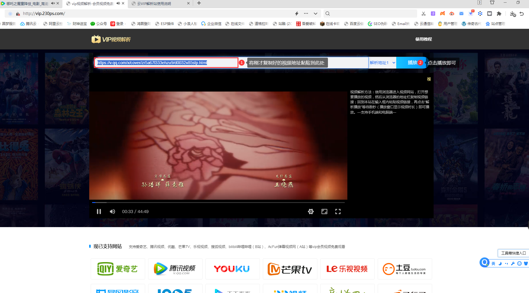Click the blue Q input method logo

(484, 262)
